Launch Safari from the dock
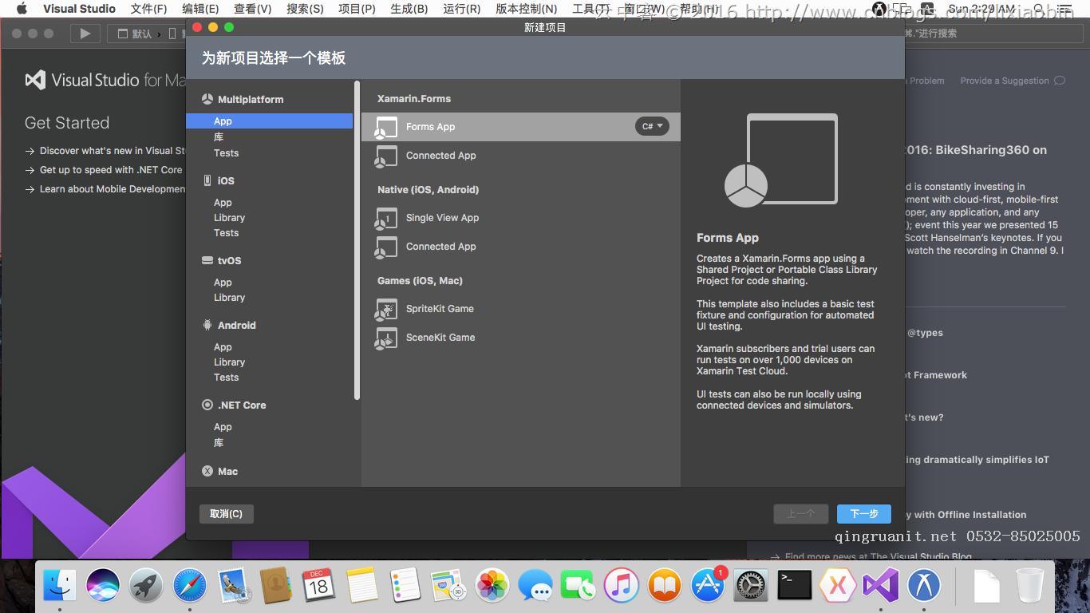The height and width of the screenshot is (613, 1090). tap(189, 585)
